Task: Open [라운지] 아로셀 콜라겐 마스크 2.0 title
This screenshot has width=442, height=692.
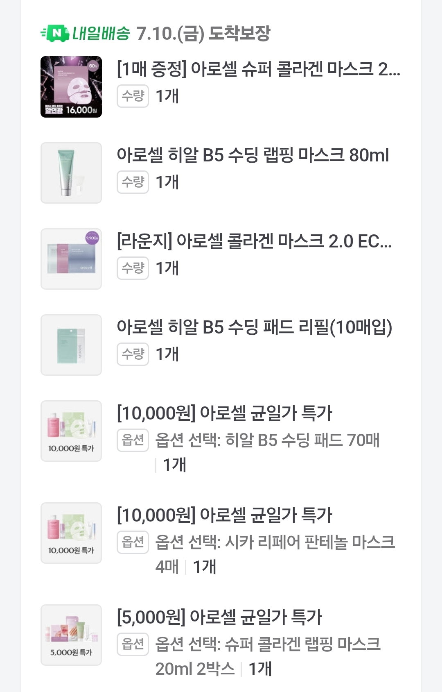Action: point(254,241)
